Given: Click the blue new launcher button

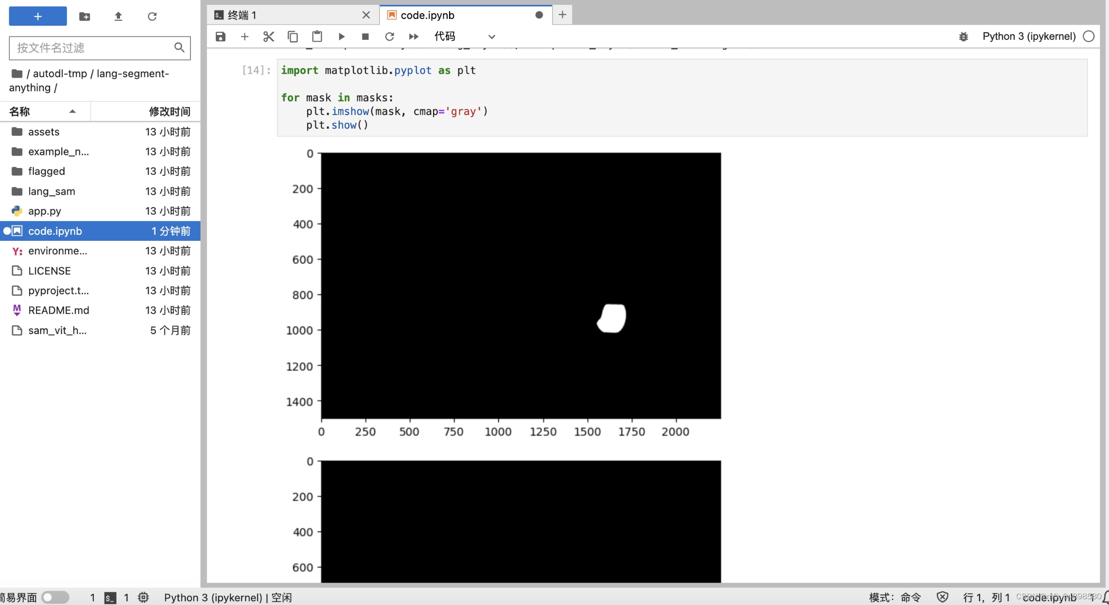Looking at the screenshot, I should click(x=38, y=17).
